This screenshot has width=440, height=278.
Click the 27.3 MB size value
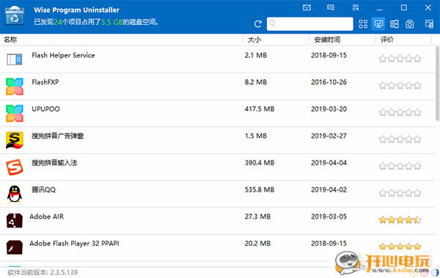tap(257, 217)
